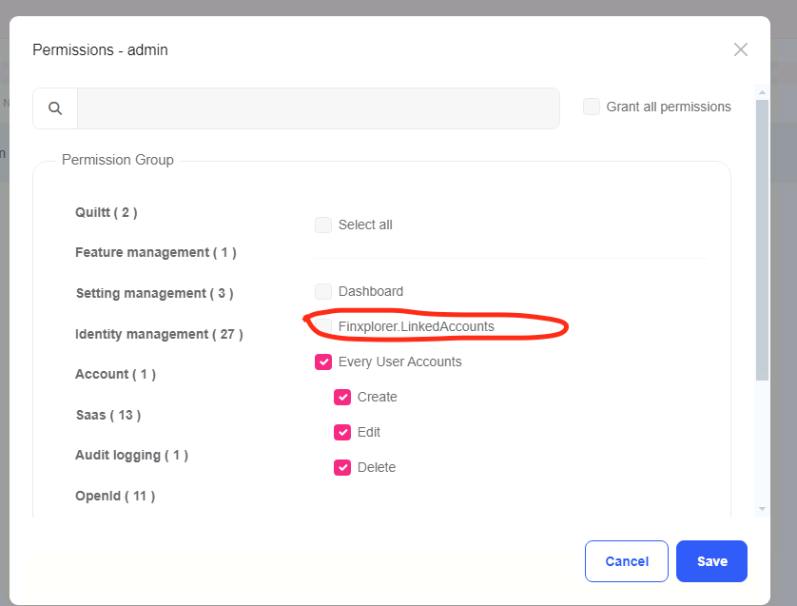
Task: Switch to Feature management group
Action: [x=155, y=253]
